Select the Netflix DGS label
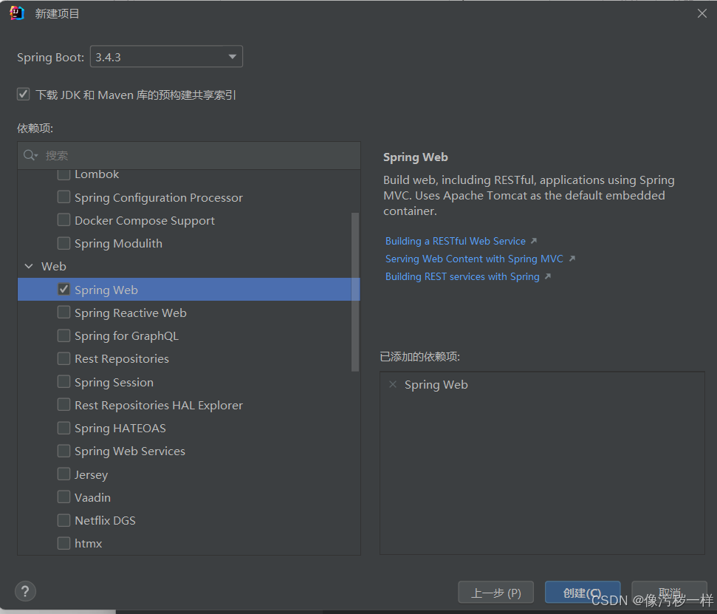The width and height of the screenshot is (717, 614). click(x=105, y=521)
